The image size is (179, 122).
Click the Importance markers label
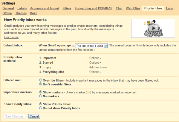tap(18, 92)
